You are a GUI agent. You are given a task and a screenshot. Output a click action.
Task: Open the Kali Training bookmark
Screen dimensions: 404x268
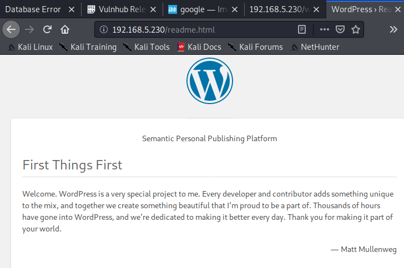click(88, 47)
